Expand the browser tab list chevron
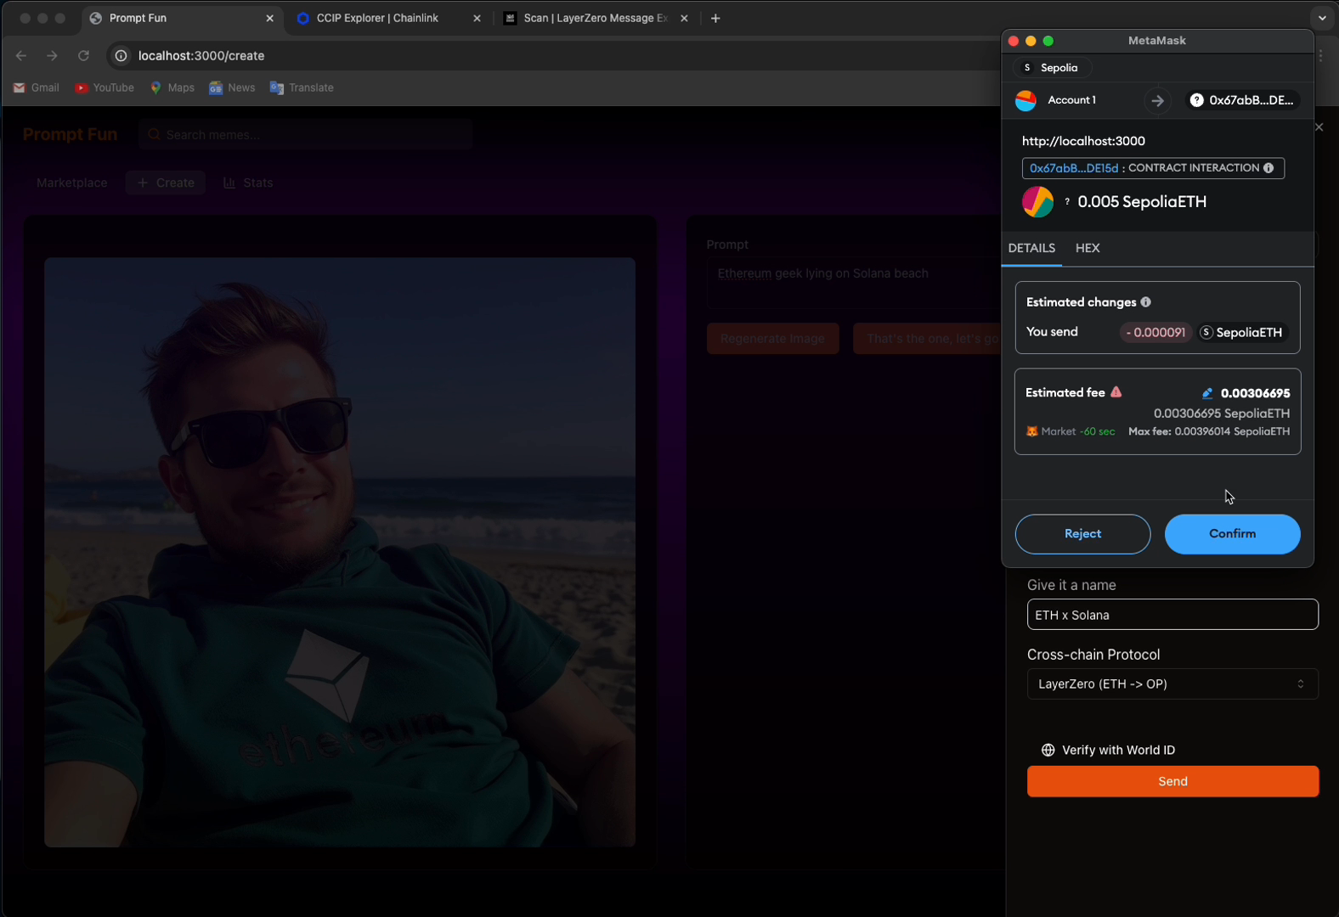 coord(1322,18)
